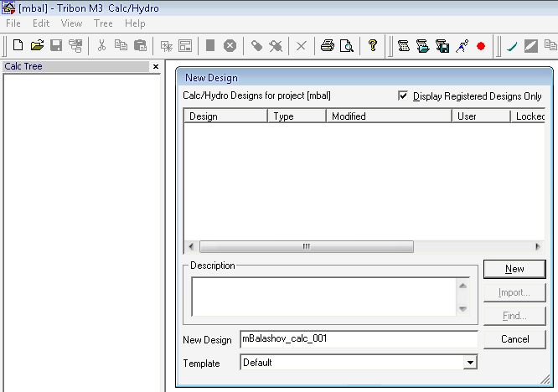This screenshot has height=392, width=558.
Task: Uncheck Display Registered Designs Only
Action: 403,95
